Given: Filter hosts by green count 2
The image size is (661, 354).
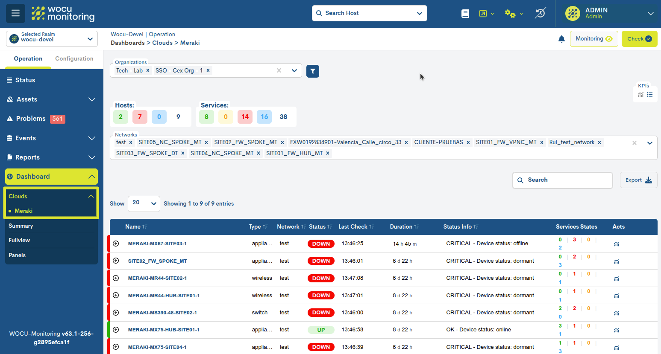Looking at the screenshot, I should [x=120, y=117].
